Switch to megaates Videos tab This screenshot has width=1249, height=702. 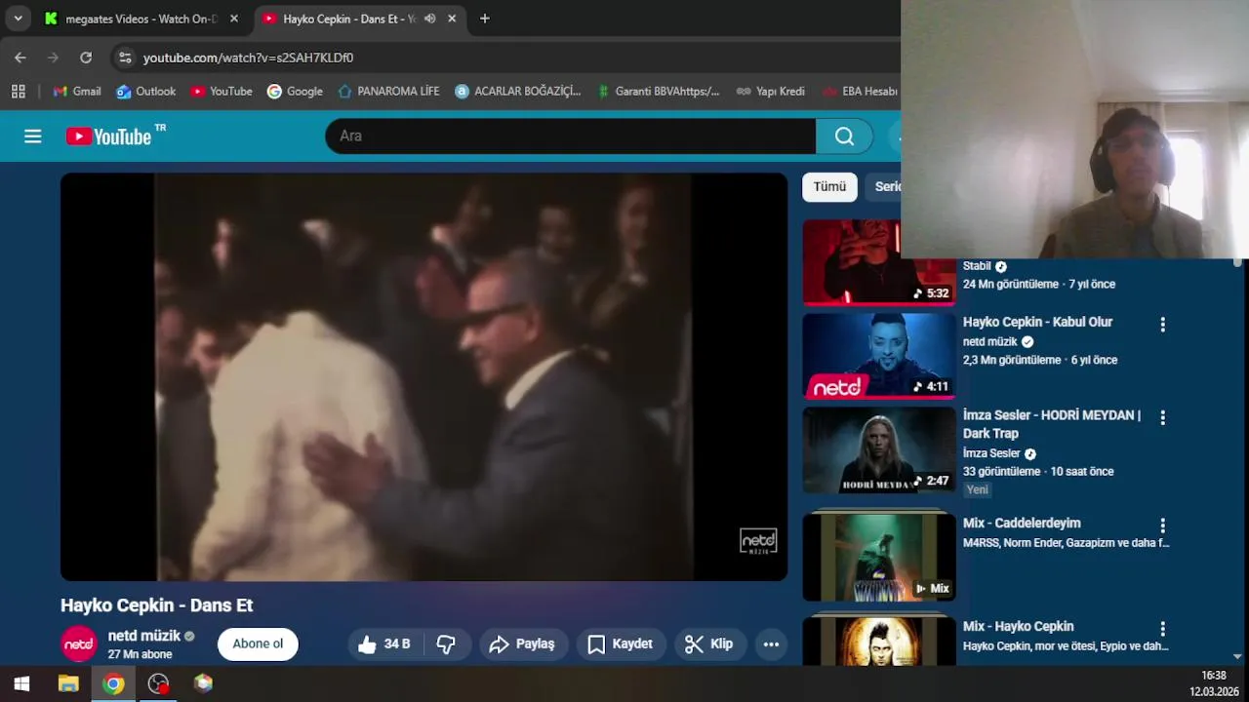tap(141, 19)
